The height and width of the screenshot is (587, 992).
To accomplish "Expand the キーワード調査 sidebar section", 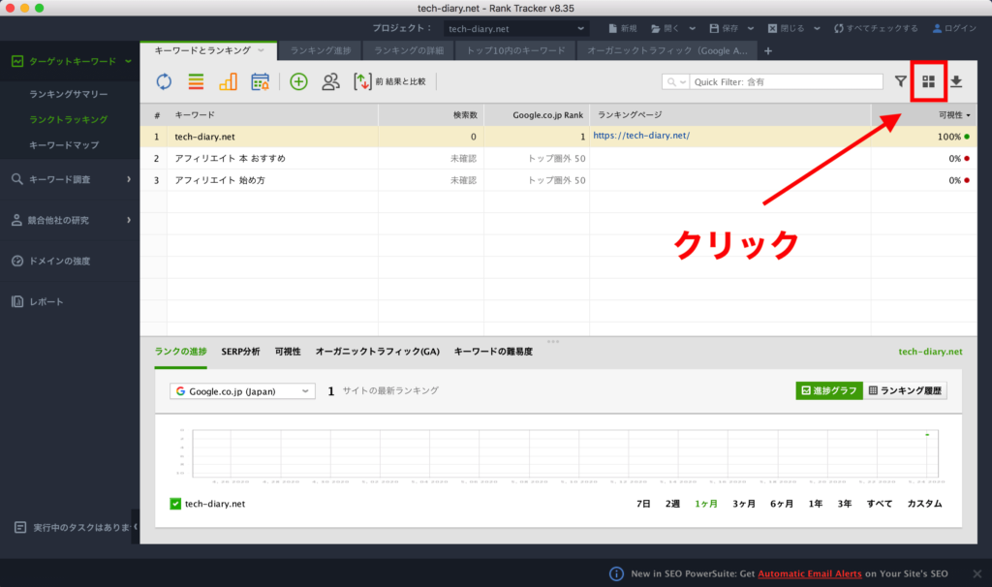I will 129,179.
